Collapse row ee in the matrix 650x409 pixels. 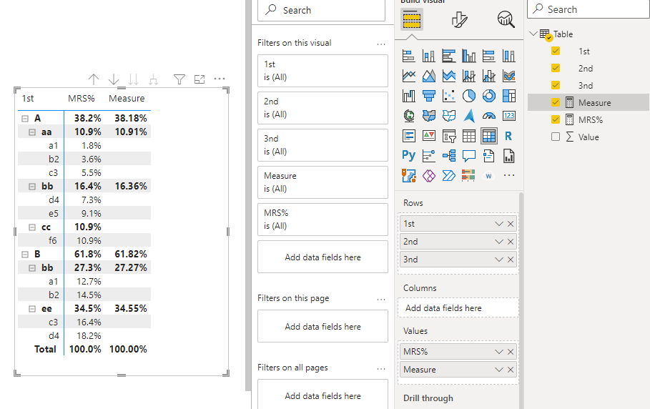(32, 309)
